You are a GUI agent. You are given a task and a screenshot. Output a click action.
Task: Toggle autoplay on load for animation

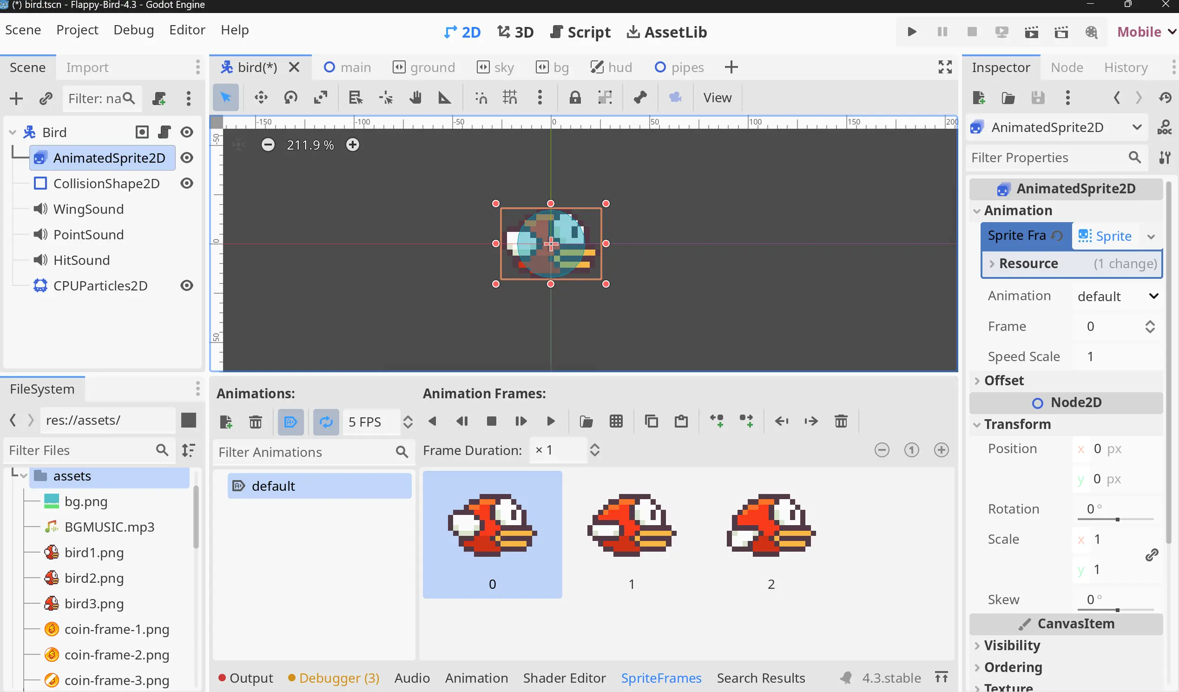(290, 422)
